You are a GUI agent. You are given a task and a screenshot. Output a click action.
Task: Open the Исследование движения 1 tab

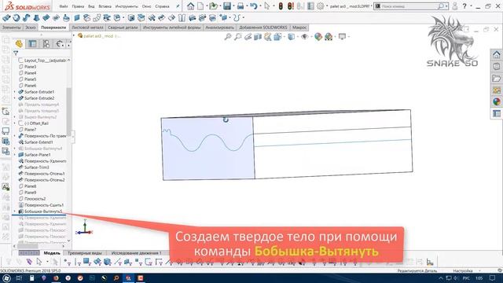(136, 253)
